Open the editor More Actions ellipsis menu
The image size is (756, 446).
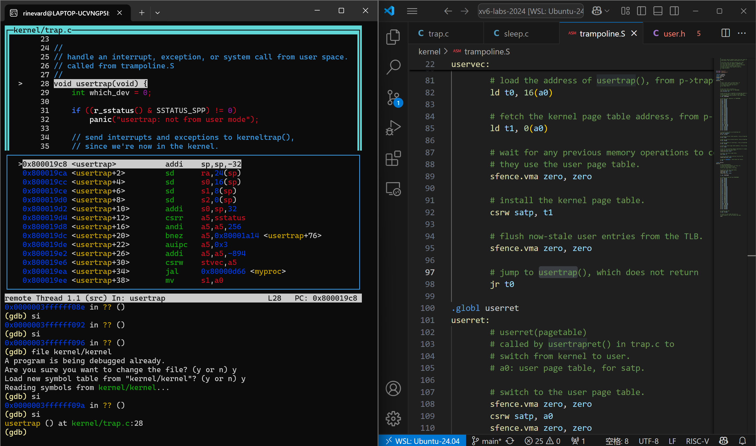(742, 33)
